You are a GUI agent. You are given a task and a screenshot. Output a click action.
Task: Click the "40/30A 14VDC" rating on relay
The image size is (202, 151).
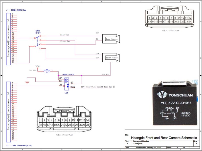pyautogui.click(x=186, y=114)
